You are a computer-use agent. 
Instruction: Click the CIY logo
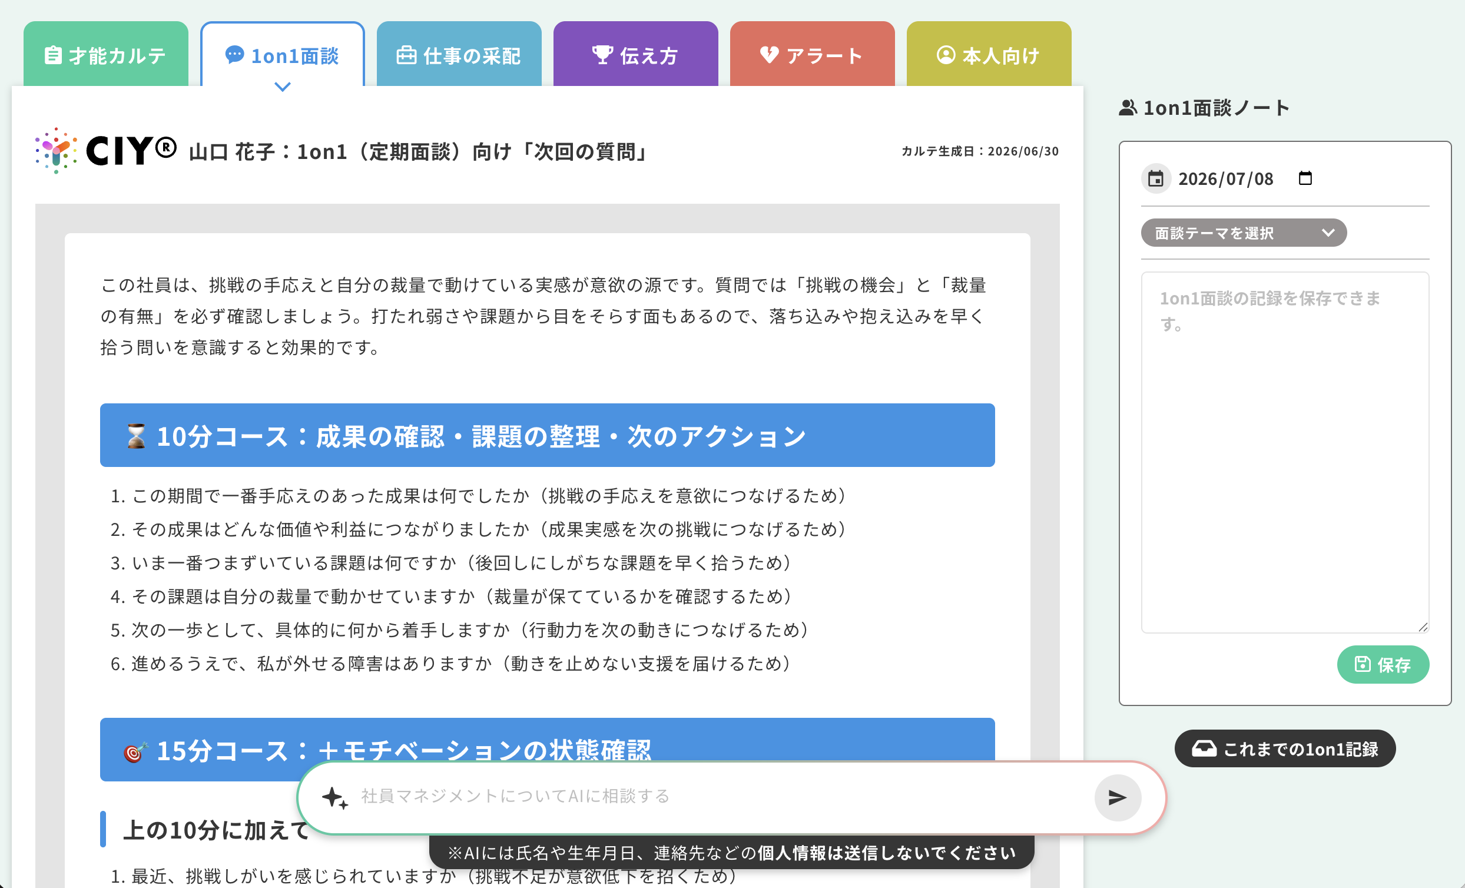(105, 150)
